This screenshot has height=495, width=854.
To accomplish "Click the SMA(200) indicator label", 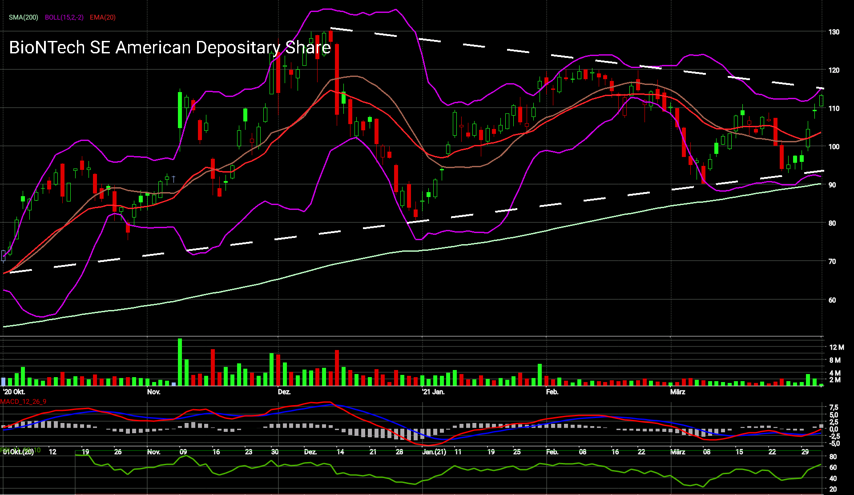I will click(x=24, y=17).
